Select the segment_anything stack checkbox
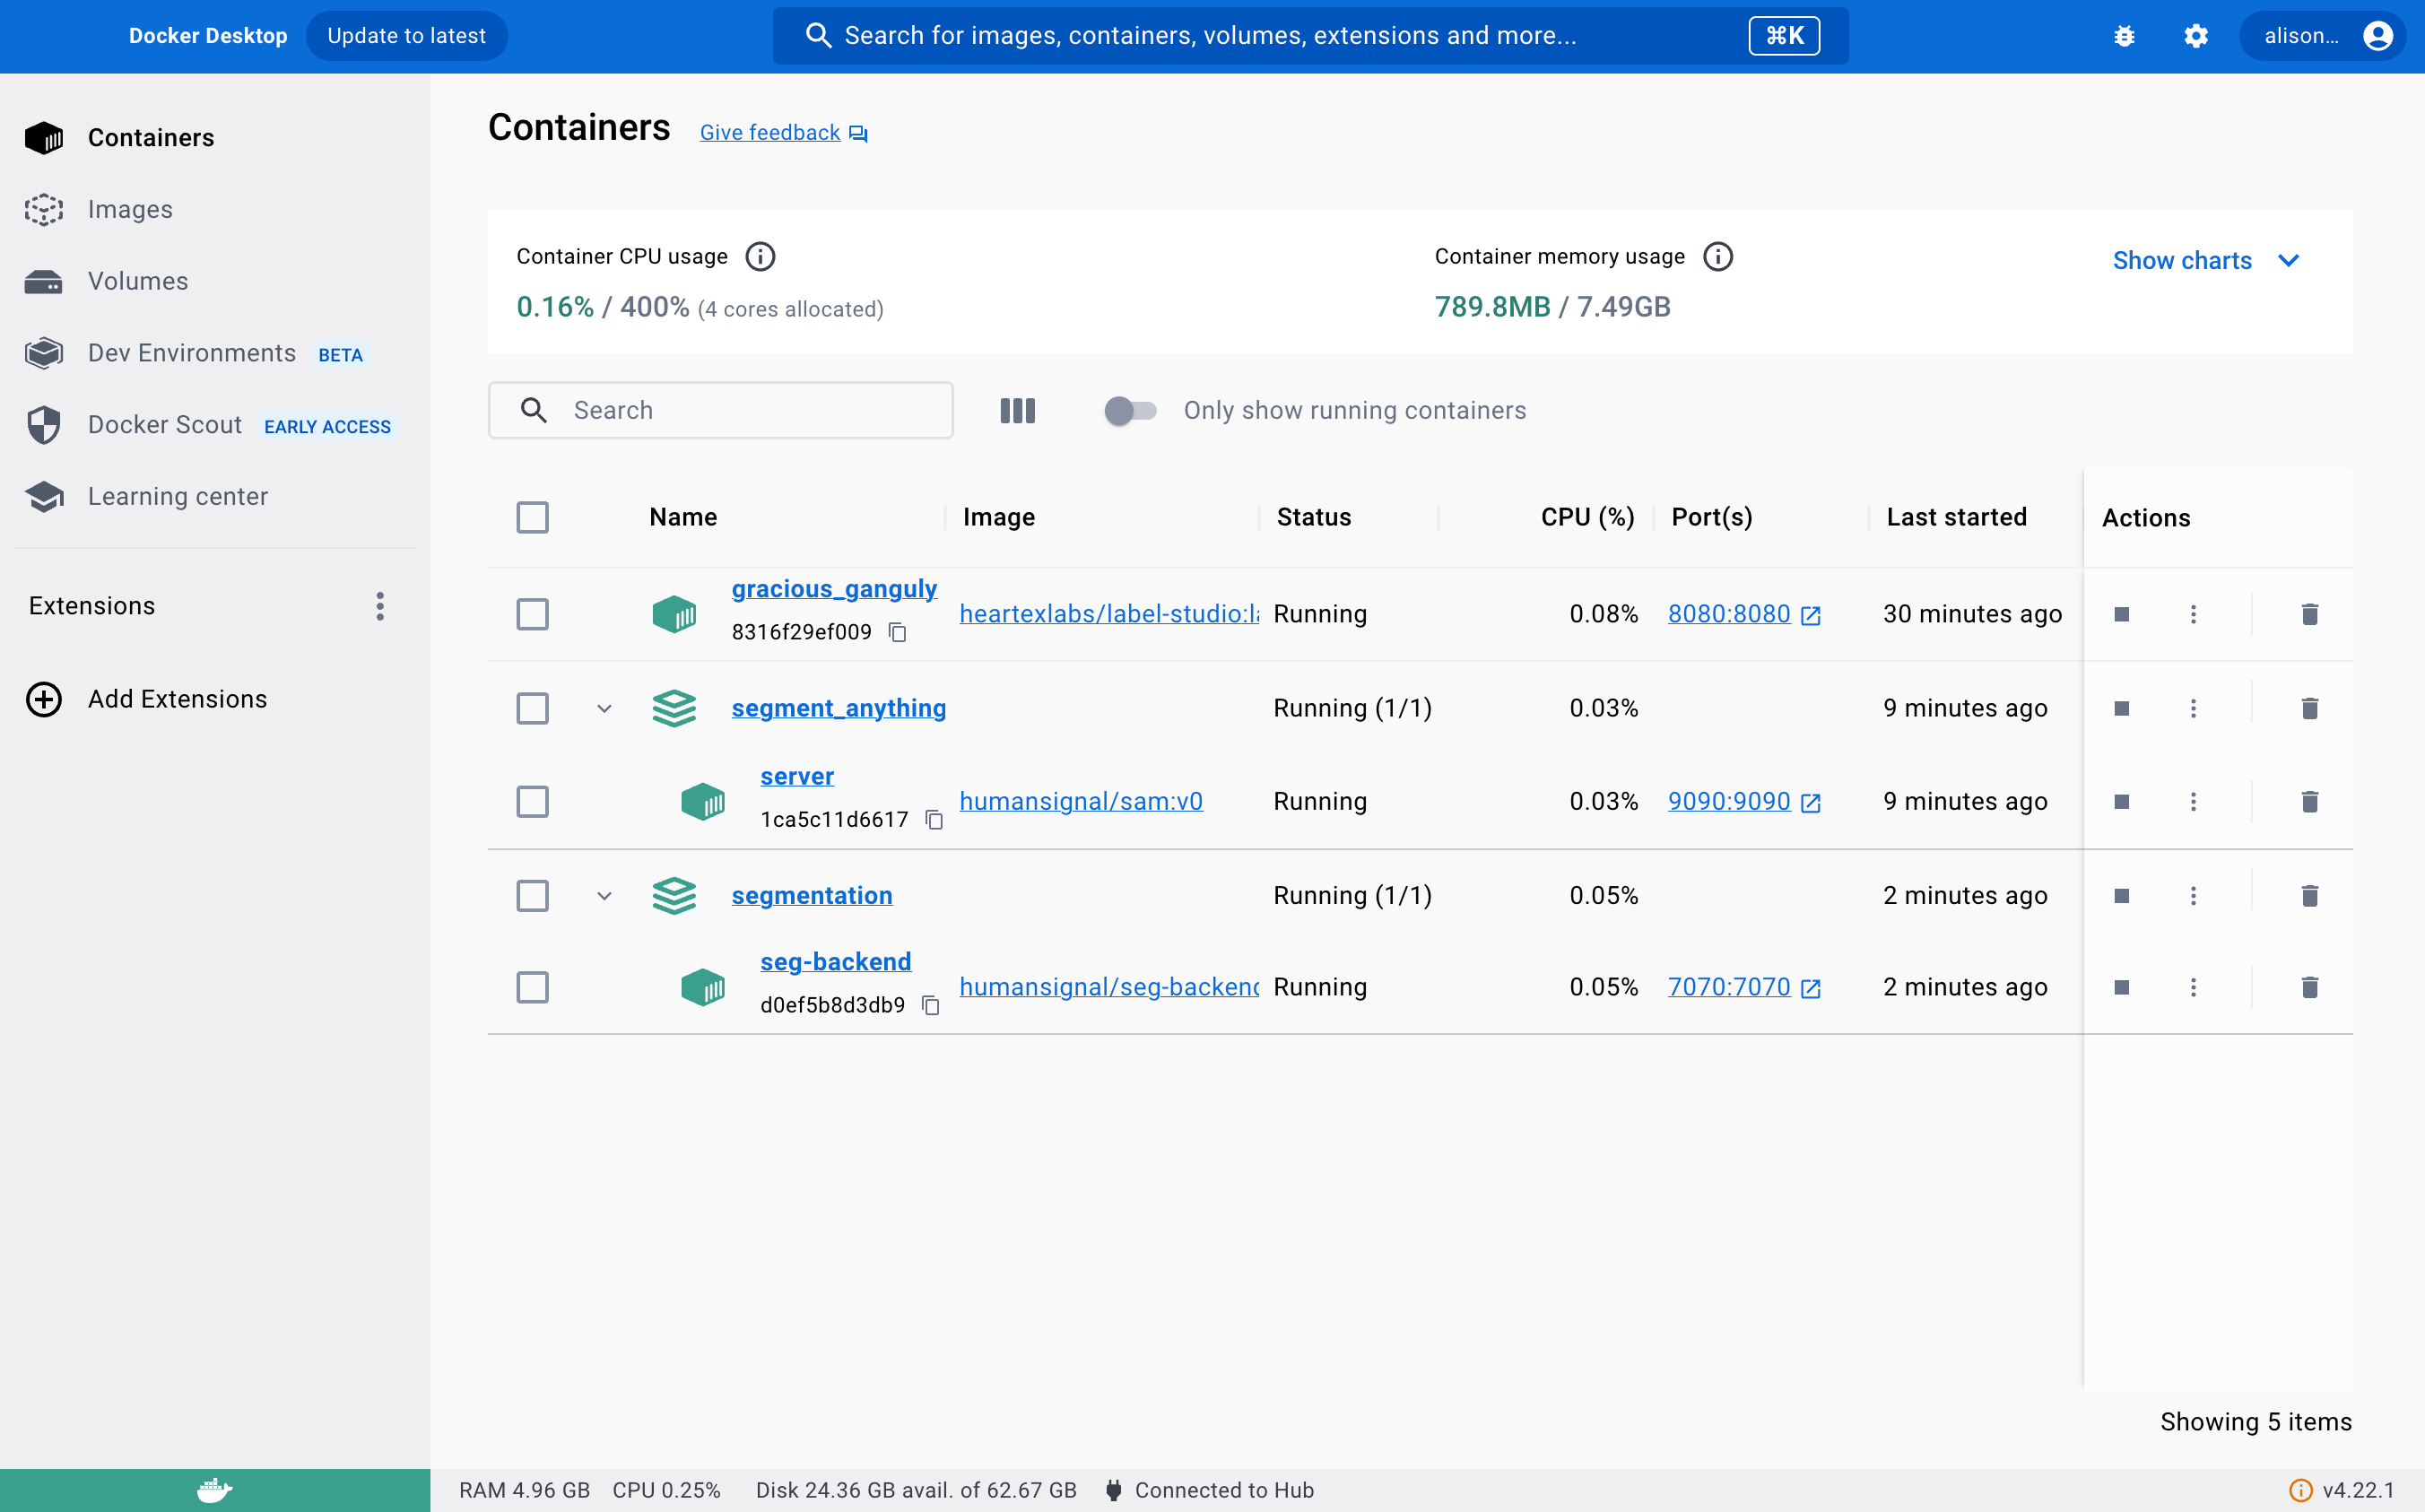Screen dimensions: 2425x1512 pos(532,708)
